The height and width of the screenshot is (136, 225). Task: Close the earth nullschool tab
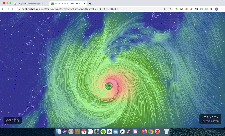point(84,3)
